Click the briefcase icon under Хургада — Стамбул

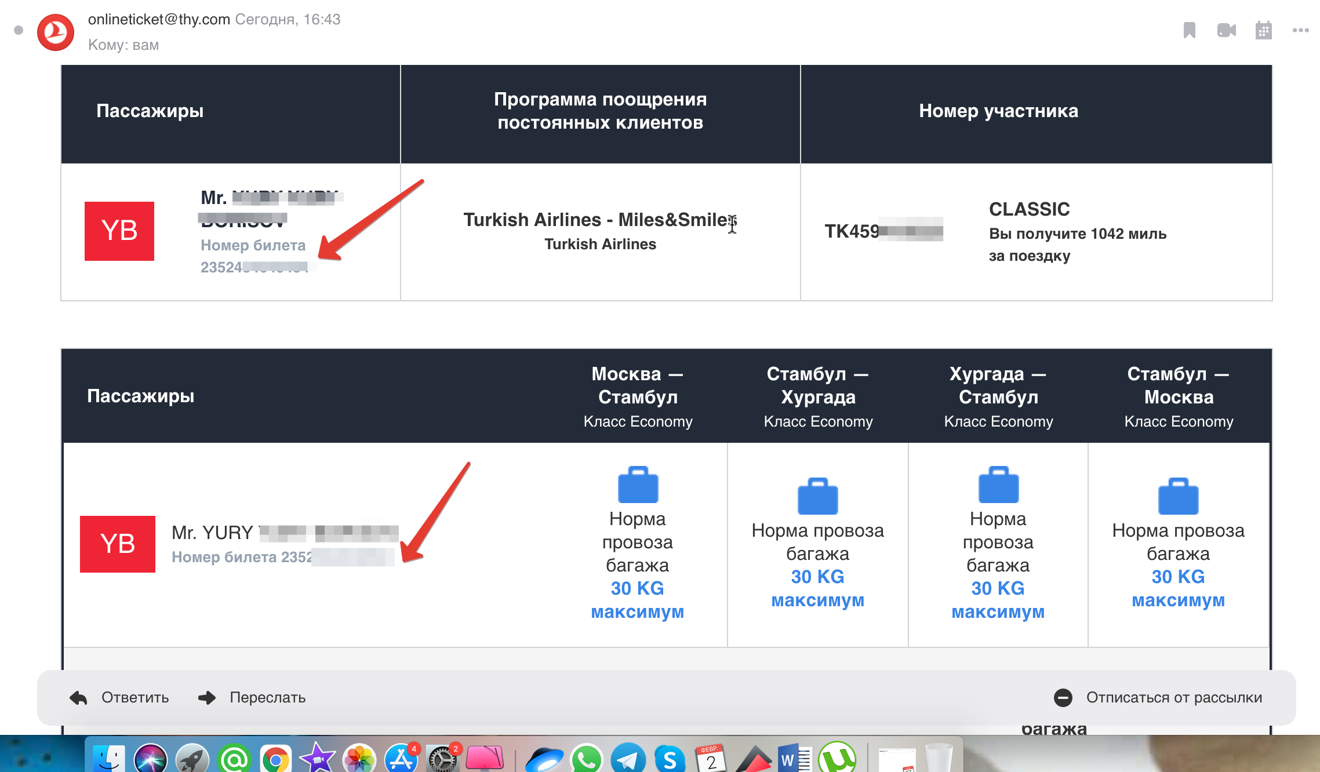tap(998, 485)
